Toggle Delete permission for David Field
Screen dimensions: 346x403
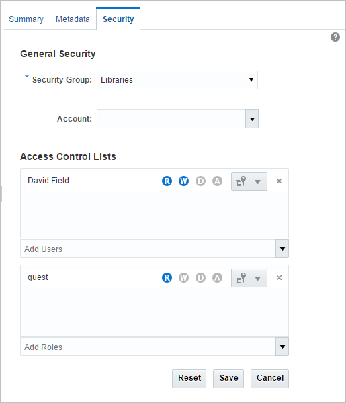point(200,181)
